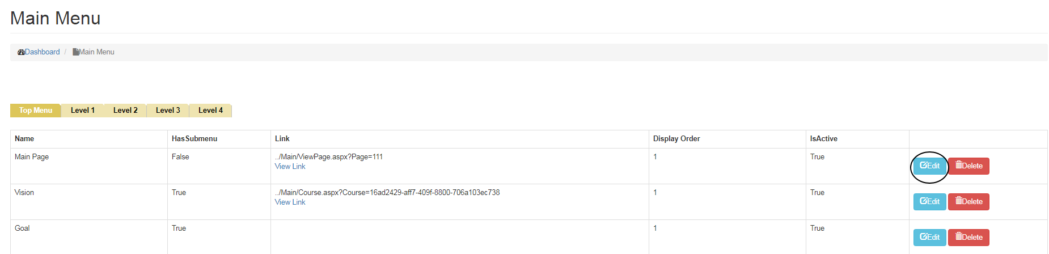Open View Link for Main Page

[290, 167]
